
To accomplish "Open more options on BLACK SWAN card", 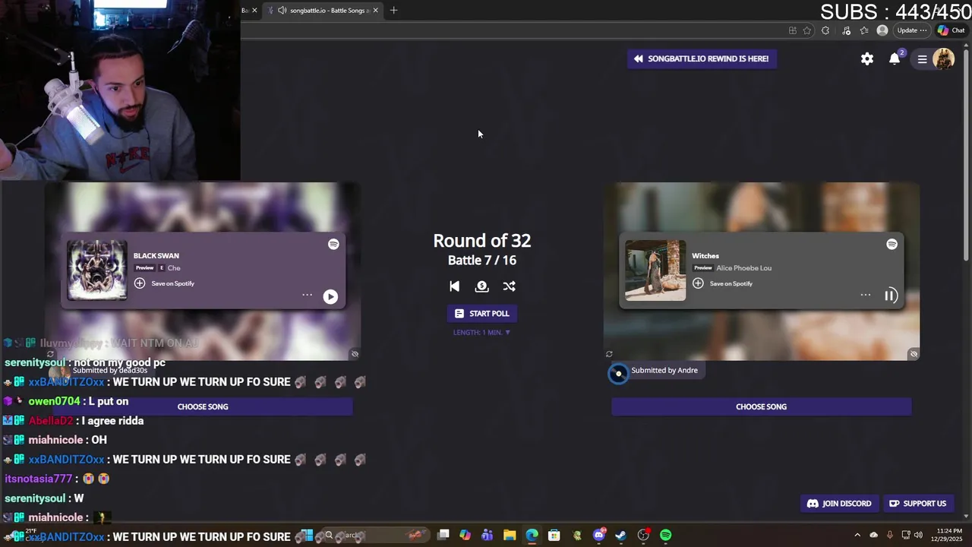I will tap(307, 295).
